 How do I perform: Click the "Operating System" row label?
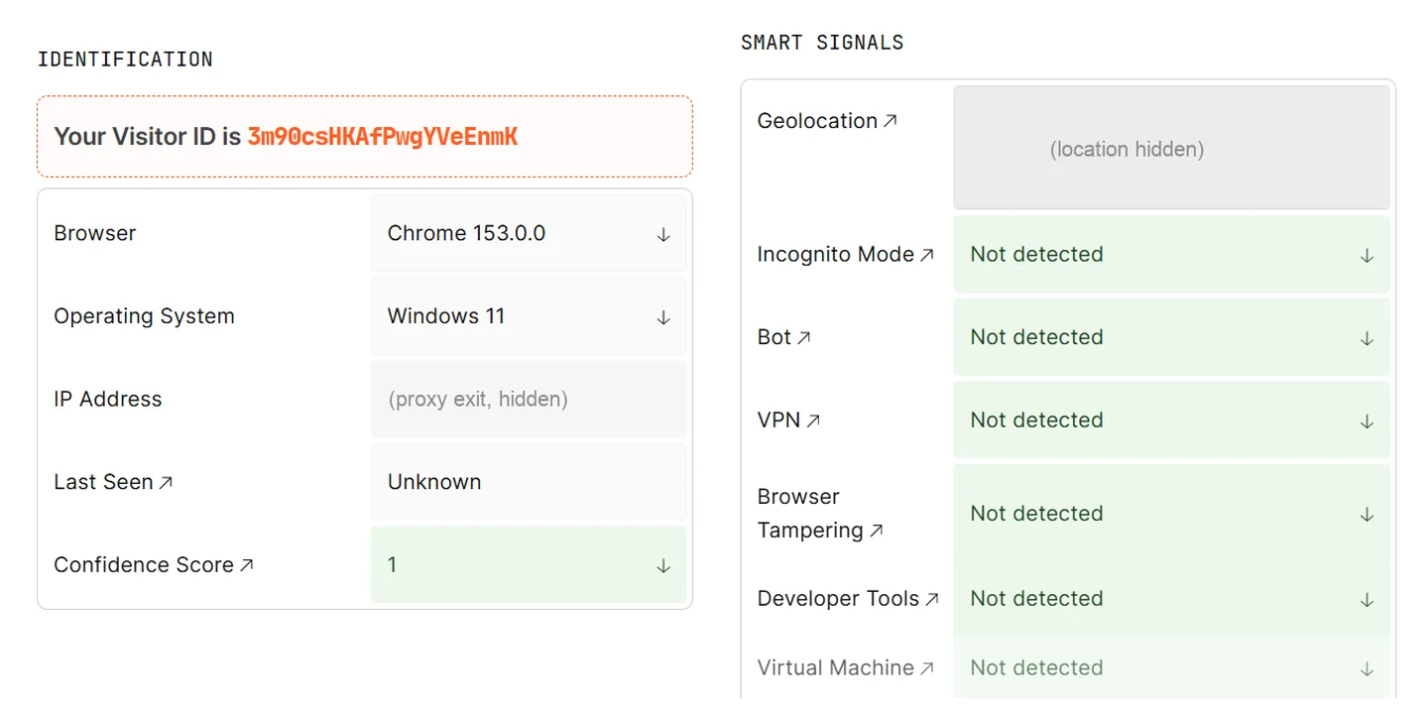click(x=144, y=316)
